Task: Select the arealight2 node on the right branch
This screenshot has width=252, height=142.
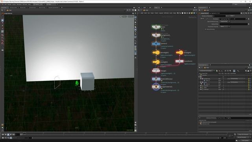Action: pyautogui.click(x=180, y=52)
